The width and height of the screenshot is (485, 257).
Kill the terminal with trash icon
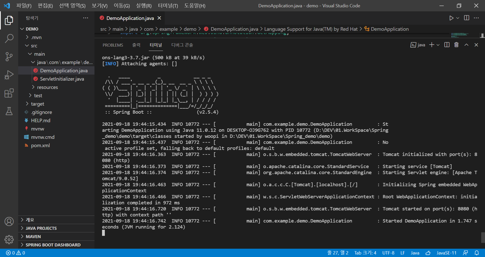[456, 45]
